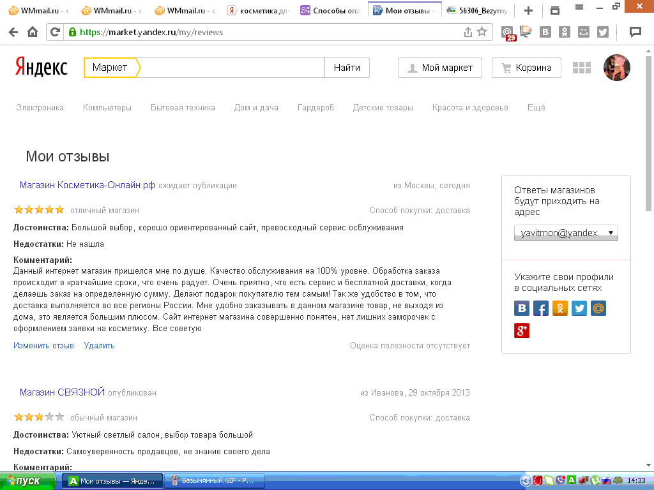Link Twitter profile in sidebar
This screenshot has height=490, width=654.
pos(579,308)
